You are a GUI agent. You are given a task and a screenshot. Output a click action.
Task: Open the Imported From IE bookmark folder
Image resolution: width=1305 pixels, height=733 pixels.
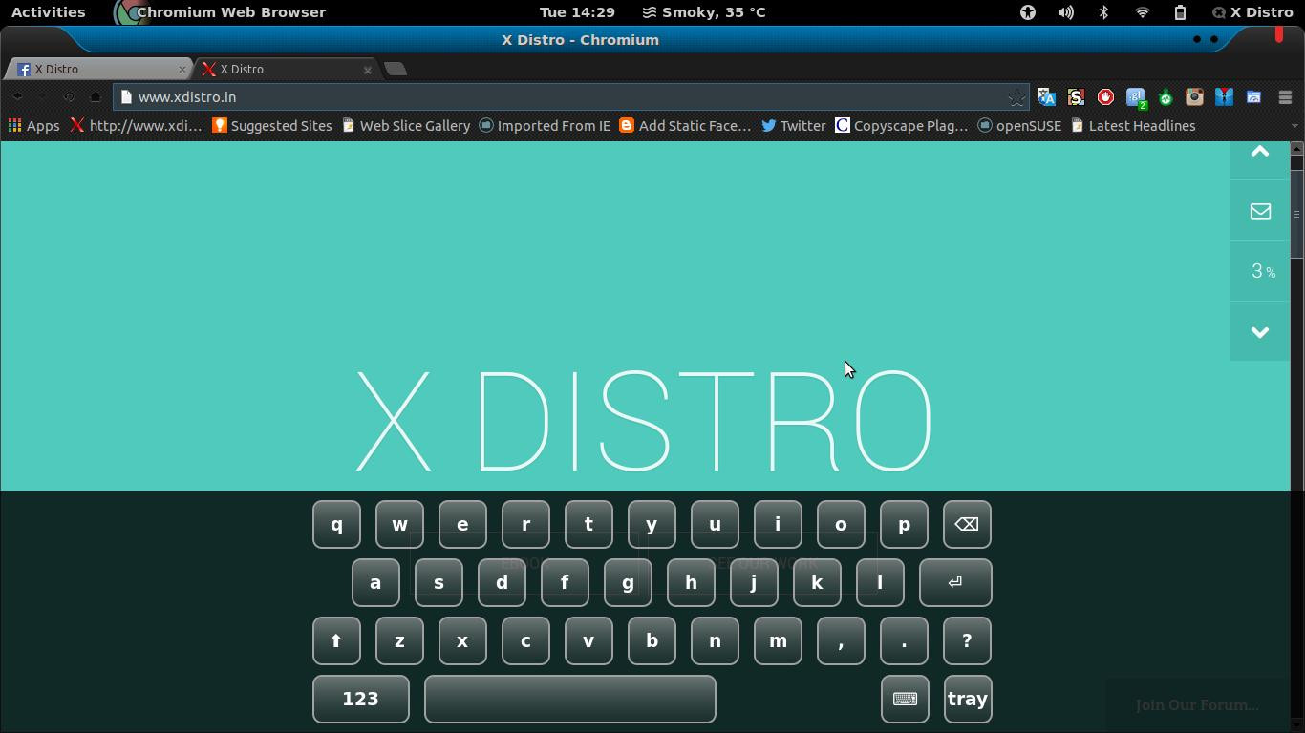pyautogui.click(x=545, y=126)
